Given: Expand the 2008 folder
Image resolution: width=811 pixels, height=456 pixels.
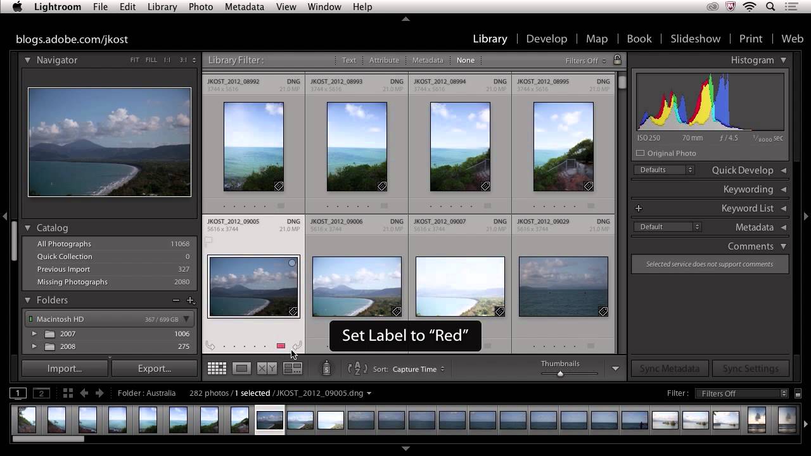Looking at the screenshot, I should [x=34, y=346].
